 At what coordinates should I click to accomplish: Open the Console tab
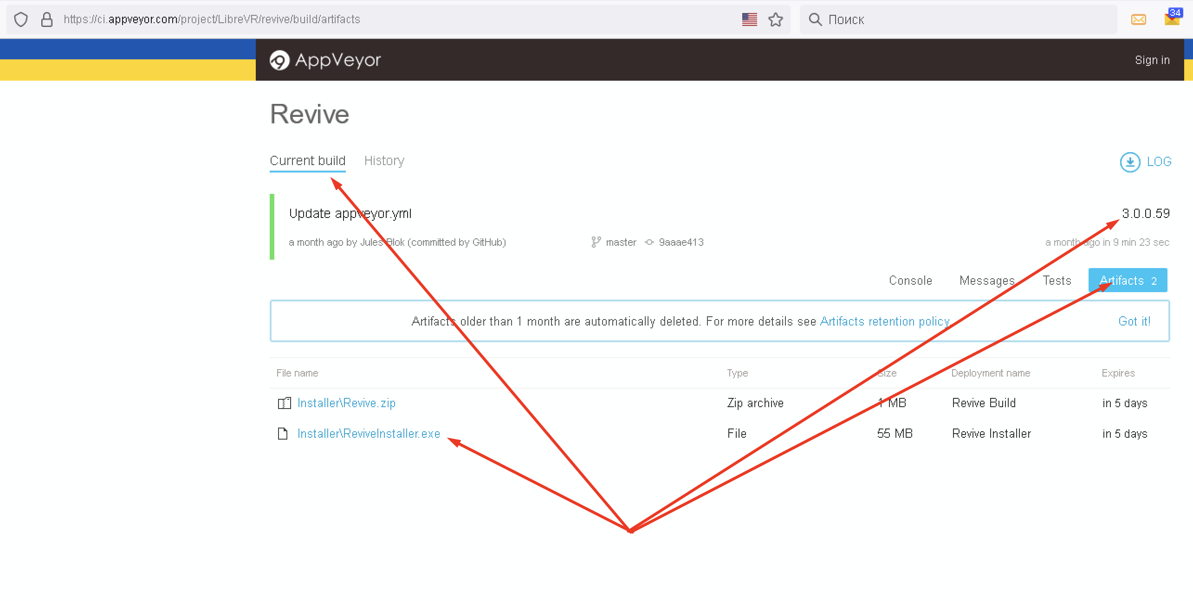pos(910,281)
